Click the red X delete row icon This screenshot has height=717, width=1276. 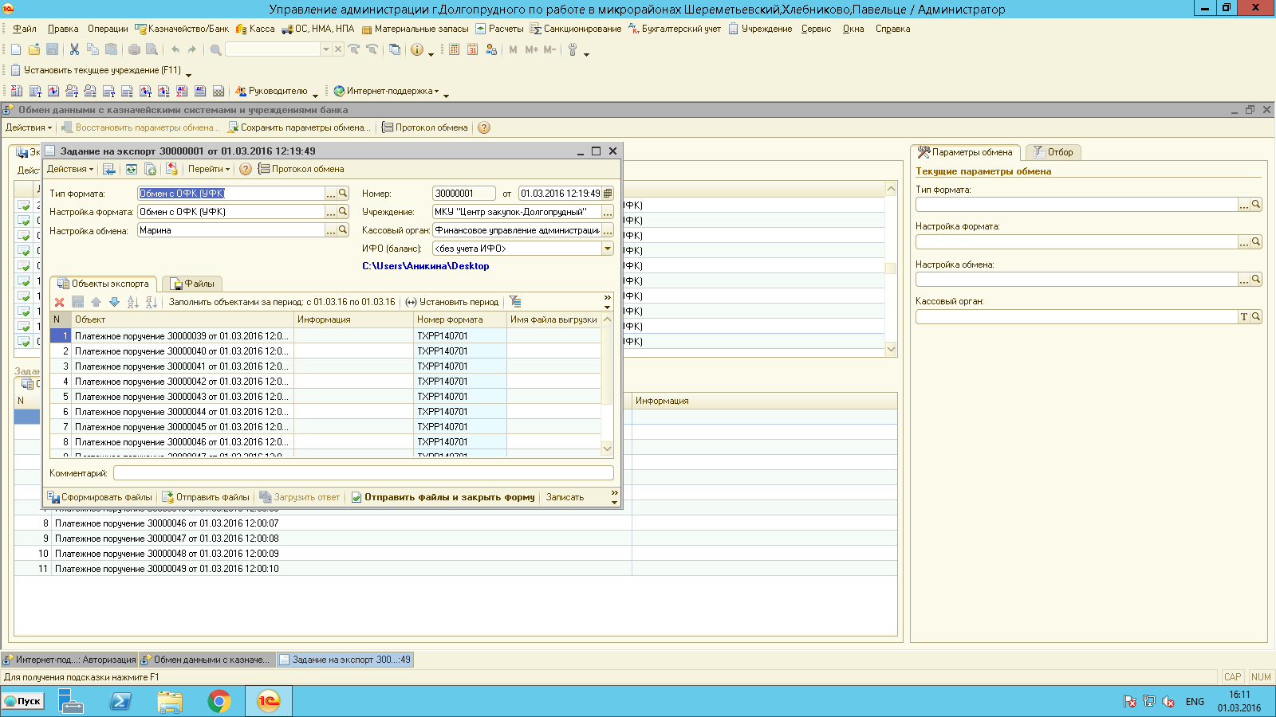point(59,302)
